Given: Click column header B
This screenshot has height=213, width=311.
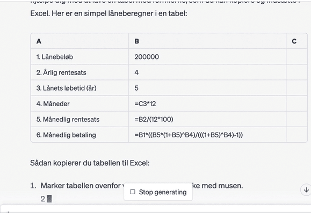Looking at the screenshot, I should [136, 41].
